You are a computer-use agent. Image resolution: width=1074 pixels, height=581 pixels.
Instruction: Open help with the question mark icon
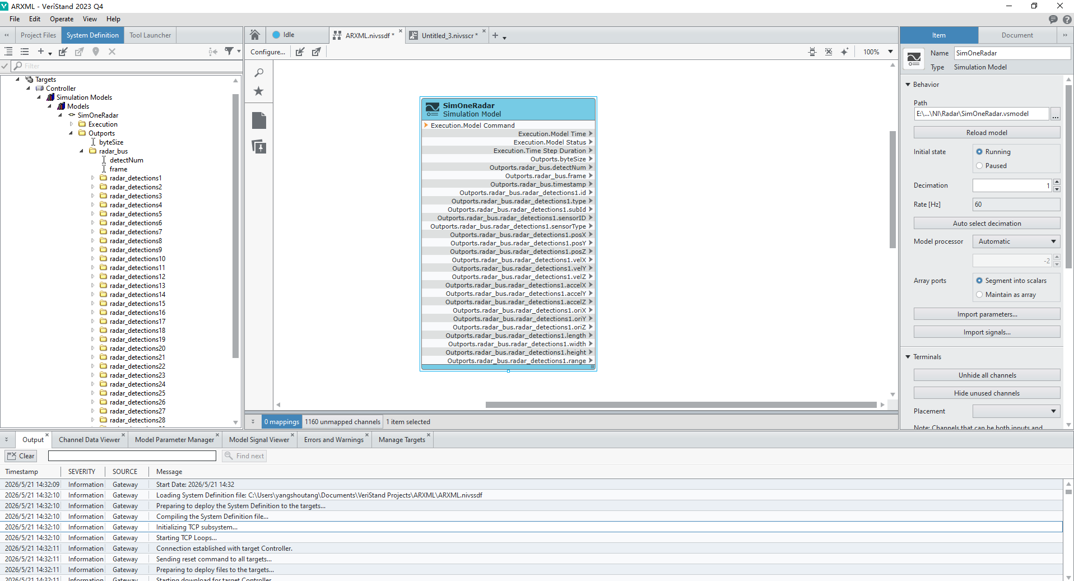(1067, 19)
